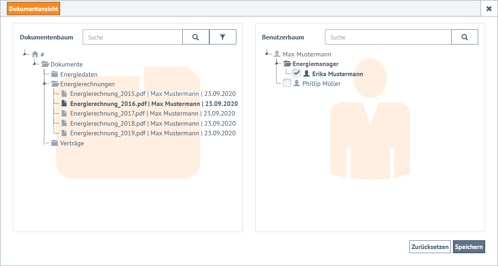Collapse the Energiemanager group node
The width and height of the screenshot is (498, 266).
point(277,64)
